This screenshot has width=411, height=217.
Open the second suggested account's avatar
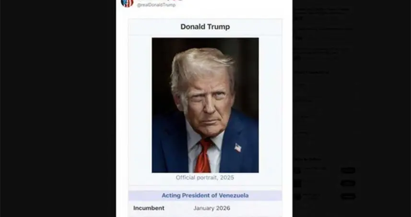point(297,183)
